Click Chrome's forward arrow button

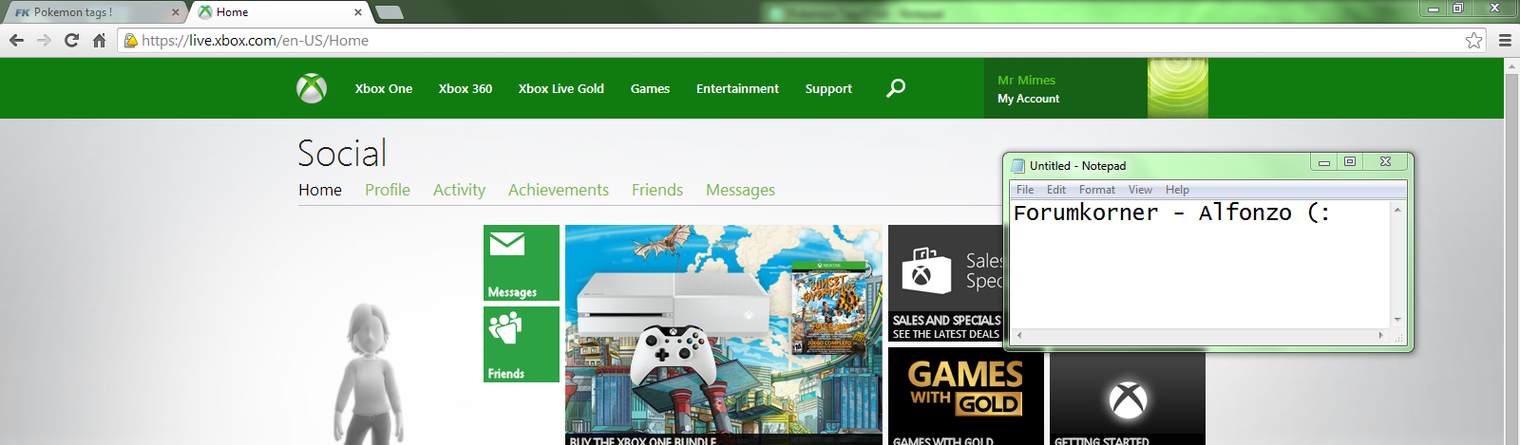click(44, 40)
